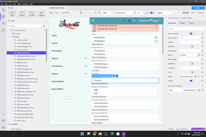Click Send Feedback link
This screenshot has width=206, height=137.
[x=182, y=129]
